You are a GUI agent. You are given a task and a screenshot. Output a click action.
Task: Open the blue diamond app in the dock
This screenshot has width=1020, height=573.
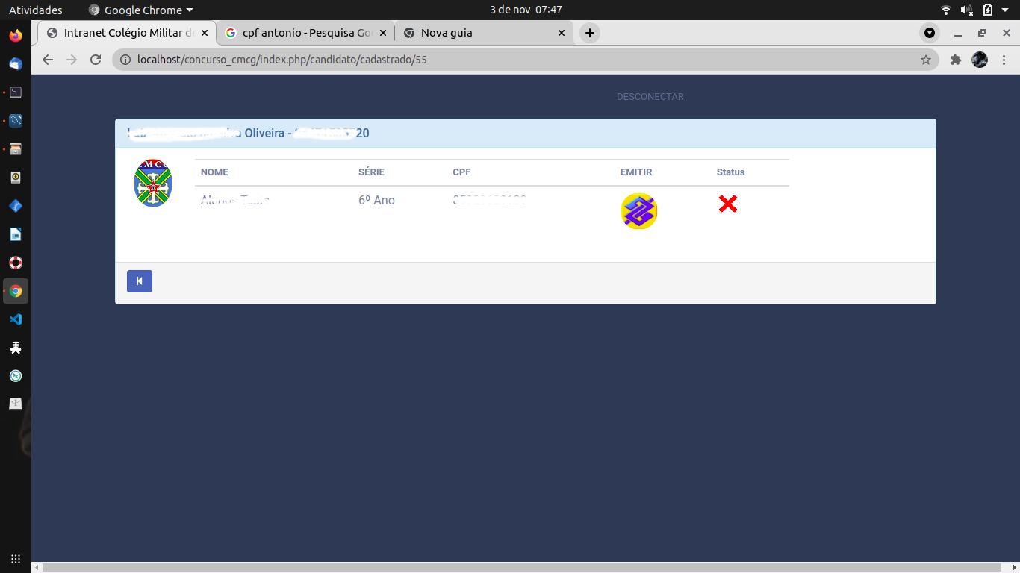[x=16, y=206]
